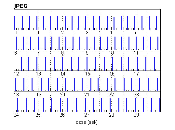Click time label 6 in second row
Image resolution: width=175 pixels, height=130 pixels.
[x=16, y=53]
